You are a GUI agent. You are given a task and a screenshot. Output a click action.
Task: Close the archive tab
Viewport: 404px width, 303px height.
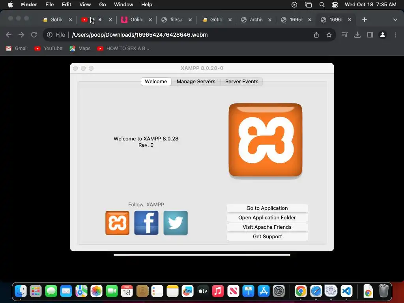[x=270, y=20]
